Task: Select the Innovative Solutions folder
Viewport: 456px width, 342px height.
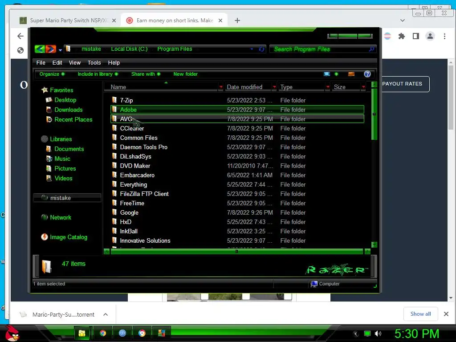Action: pyautogui.click(x=237, y=240)
